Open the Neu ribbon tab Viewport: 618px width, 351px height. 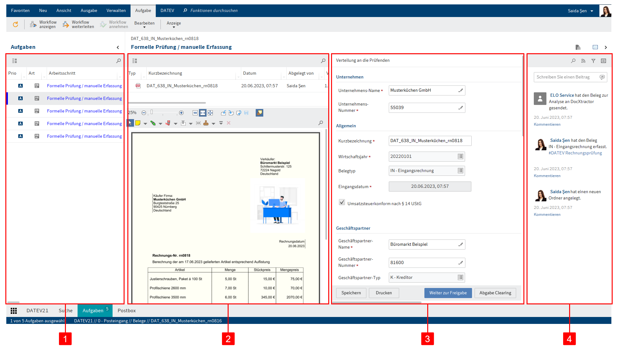point(43,11)
